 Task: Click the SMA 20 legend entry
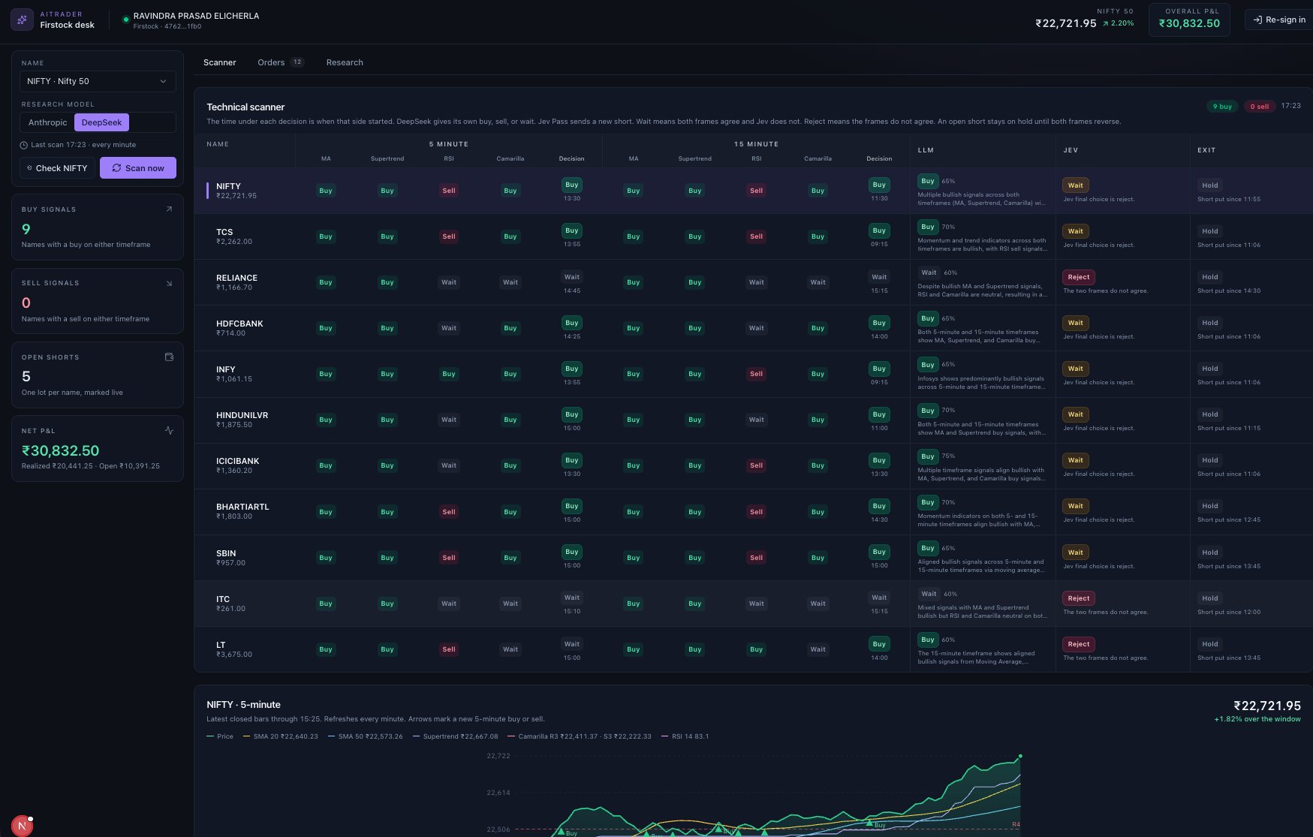tap(281, 736)
